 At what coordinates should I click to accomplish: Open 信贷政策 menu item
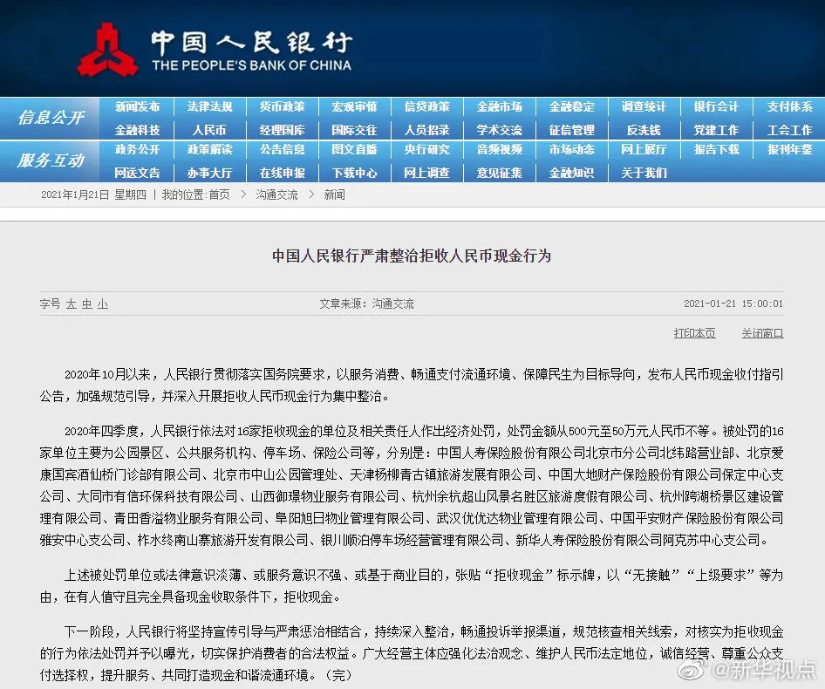click(x=426, y=107)
